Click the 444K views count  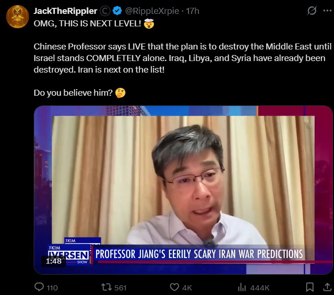click(x=260, y=288)
